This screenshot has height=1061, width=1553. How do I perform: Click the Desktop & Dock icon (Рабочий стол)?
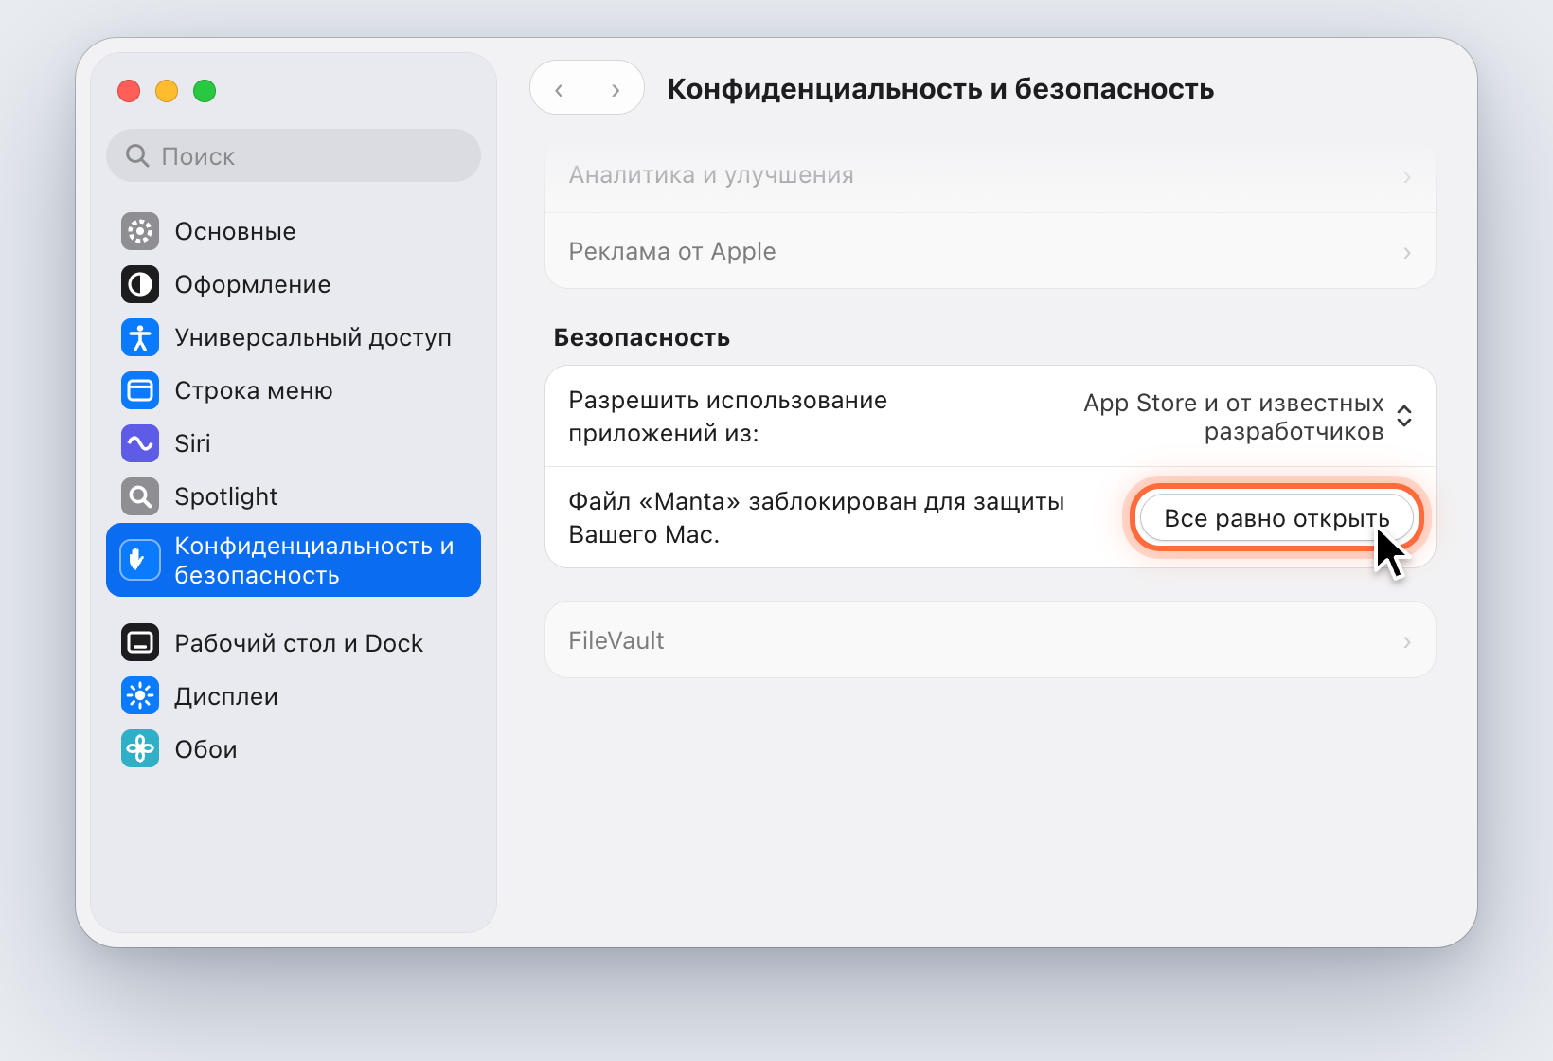tap(140, 643)
